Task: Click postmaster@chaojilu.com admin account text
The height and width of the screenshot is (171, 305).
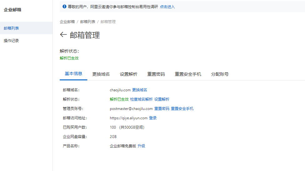Action: click(131, 109)
